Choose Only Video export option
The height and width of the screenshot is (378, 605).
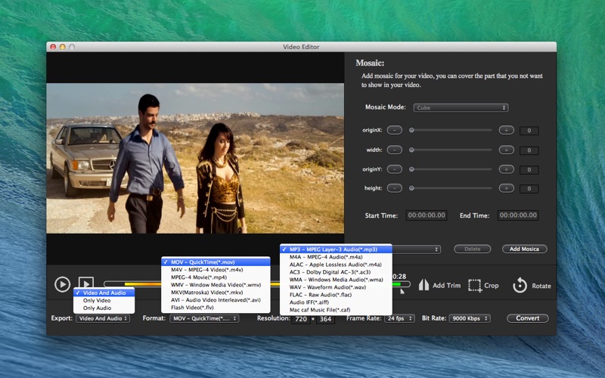click(x=104, y=300)
